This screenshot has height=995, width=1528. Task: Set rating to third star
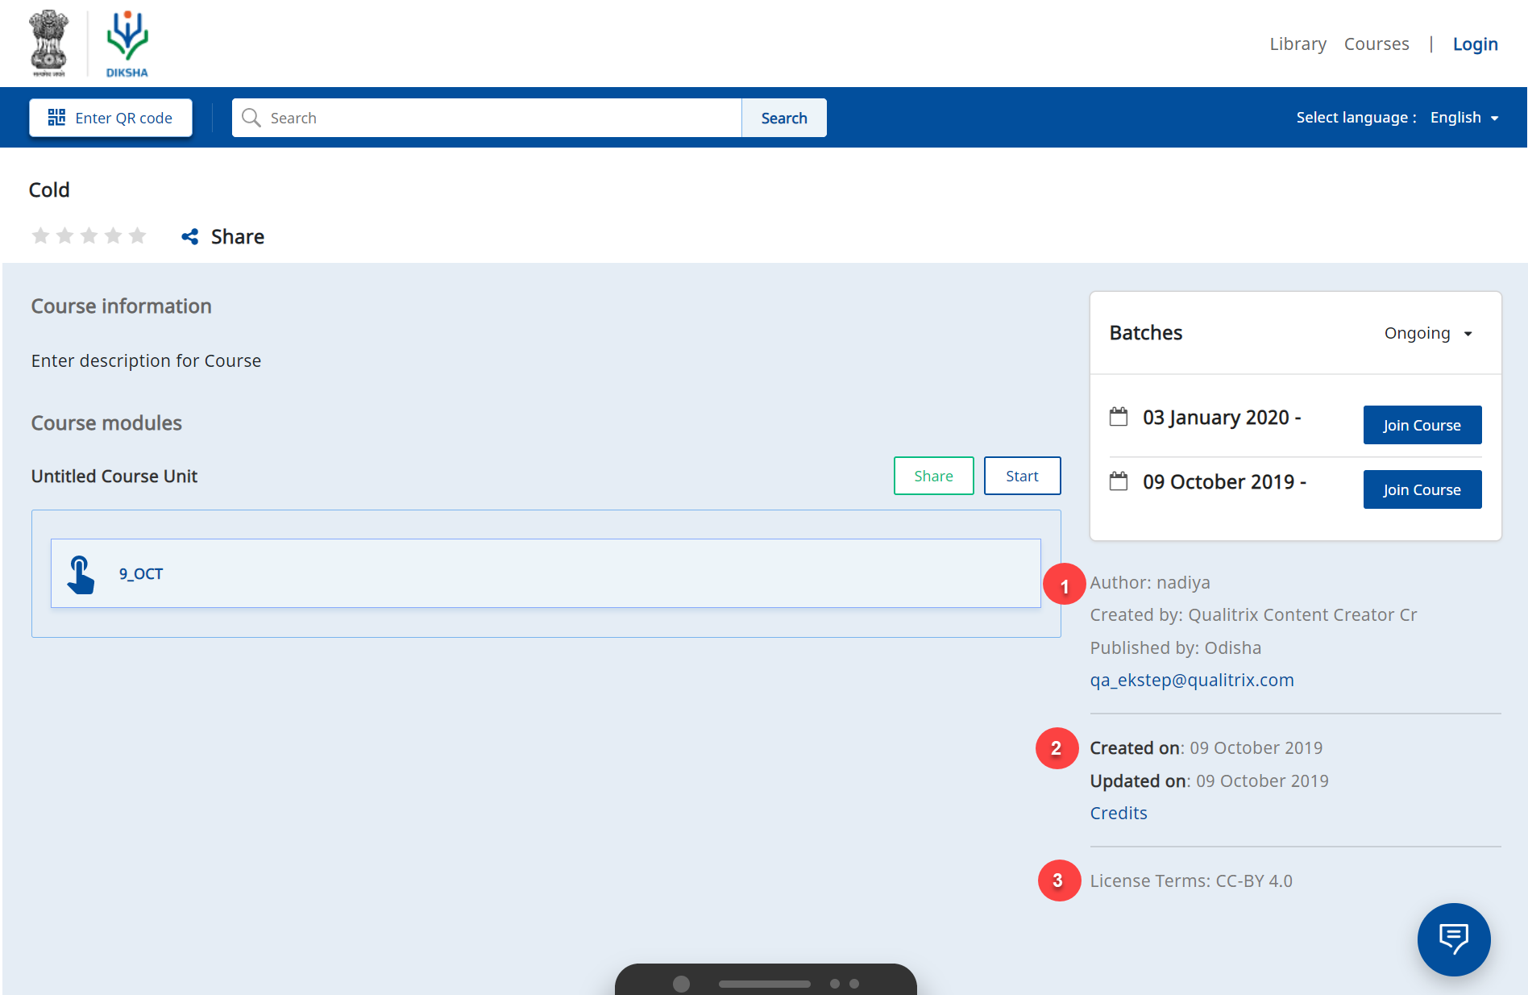(x=89, y=235)
